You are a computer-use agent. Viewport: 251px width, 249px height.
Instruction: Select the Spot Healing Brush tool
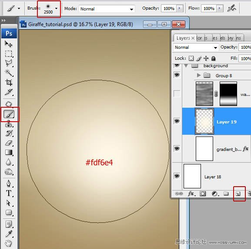tap(9, 104)
